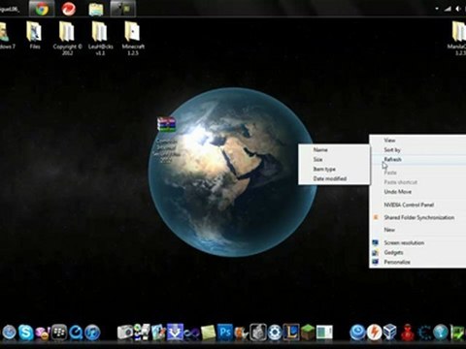Screen dimensions: 466x349
Task: Launch Skype from the dock
Action: click(x=25, y=333)
